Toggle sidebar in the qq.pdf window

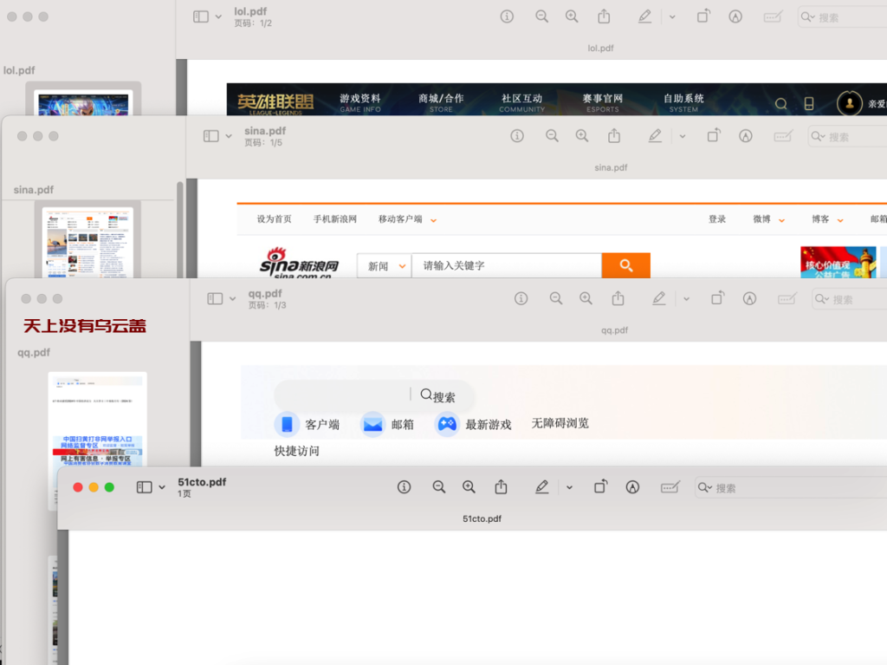tap(215, 298)
